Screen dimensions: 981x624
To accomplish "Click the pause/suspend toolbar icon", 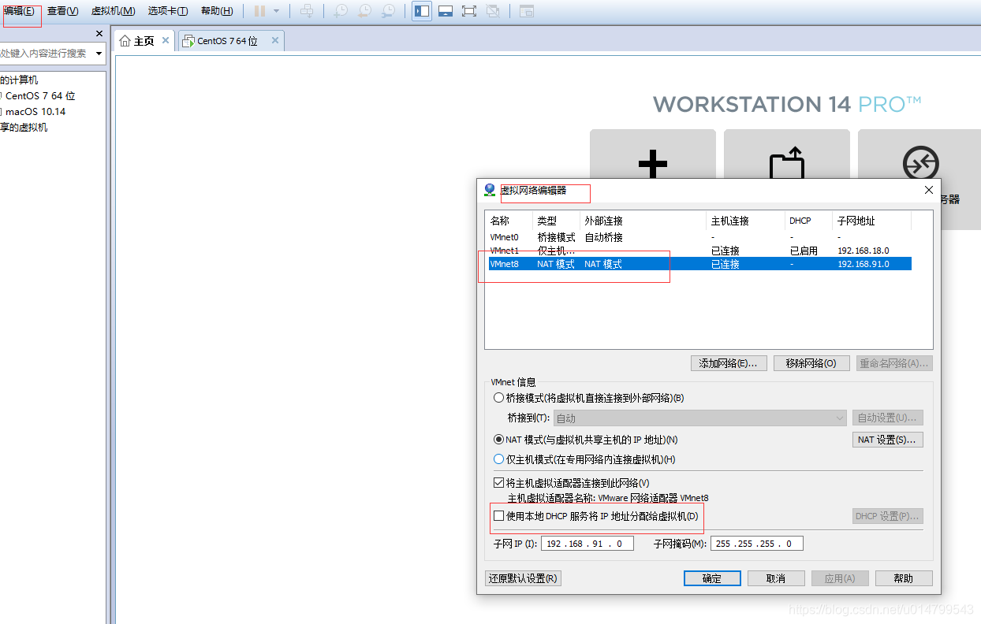I will click(259, 11).
